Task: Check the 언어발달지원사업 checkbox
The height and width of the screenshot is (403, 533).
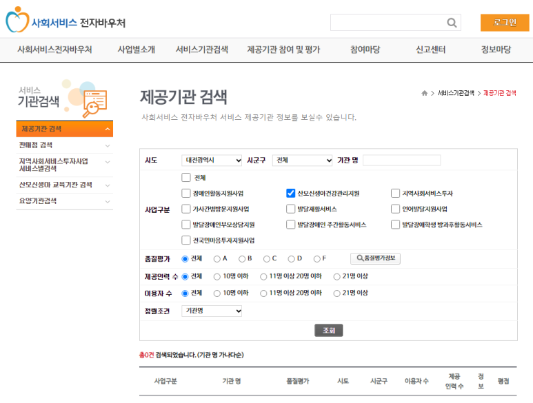Action: tap(395, 209)
